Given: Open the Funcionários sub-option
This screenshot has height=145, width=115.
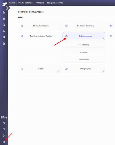Looking at the screenshot, I should (84, 45).
